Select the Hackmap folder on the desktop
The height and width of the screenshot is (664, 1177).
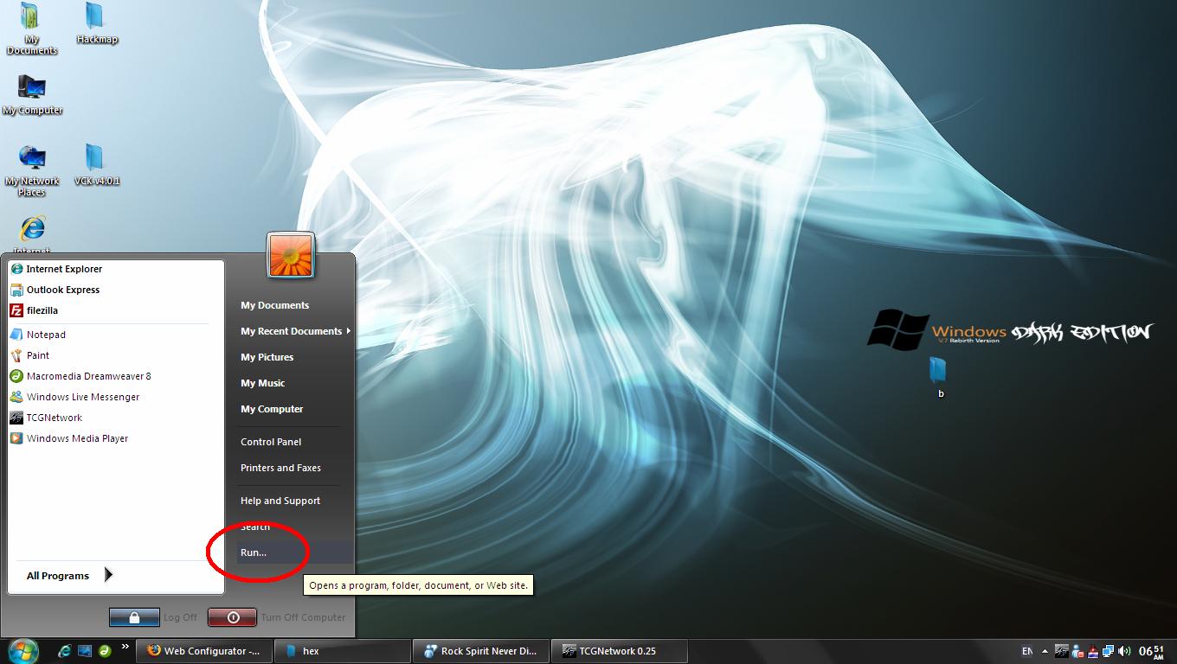coord(96,23)
